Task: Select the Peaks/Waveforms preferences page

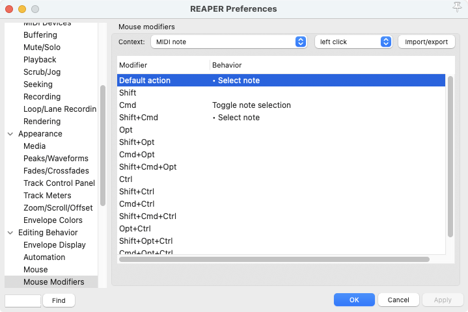Action: pos(55,159)
